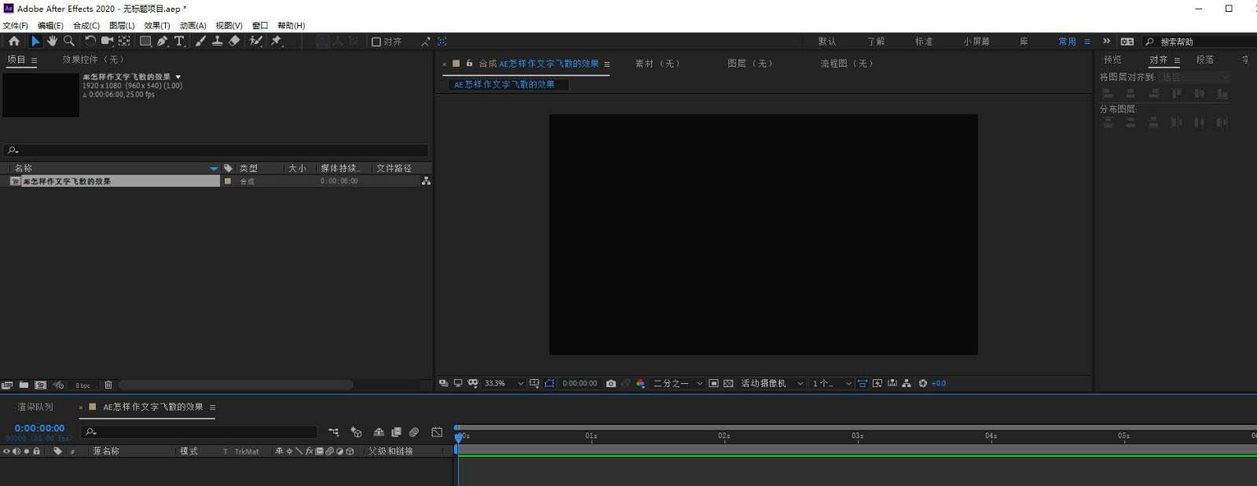Switch to 渲染队列 tab
Screen dimensions: 1257x486
(35, 407)
